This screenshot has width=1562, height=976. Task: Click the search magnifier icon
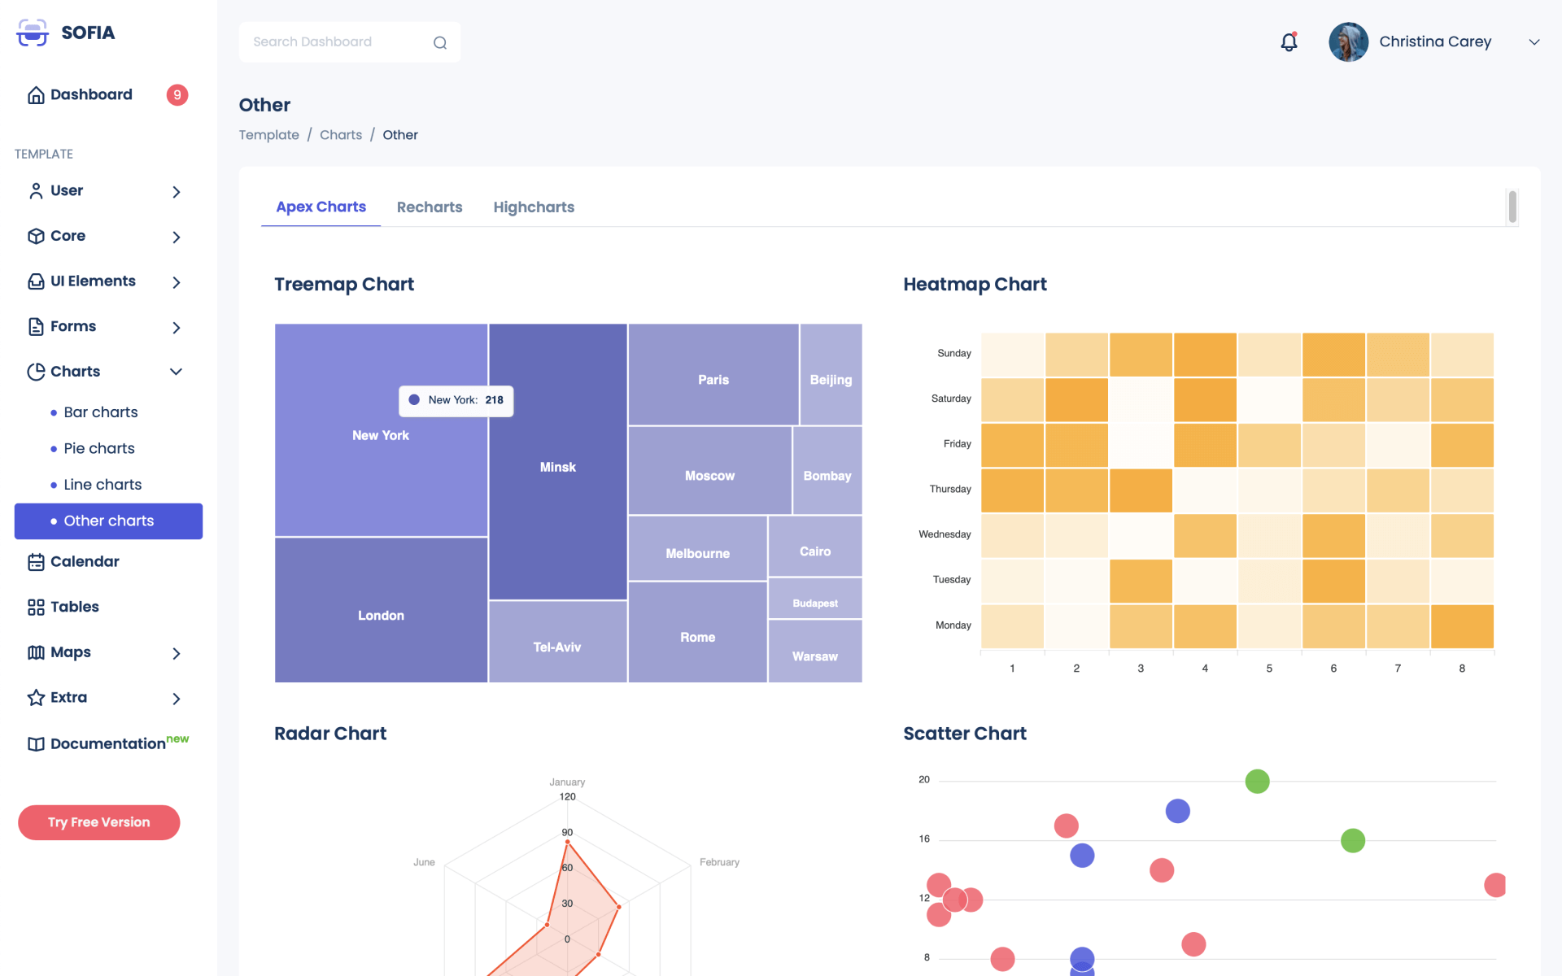point(440,43)
